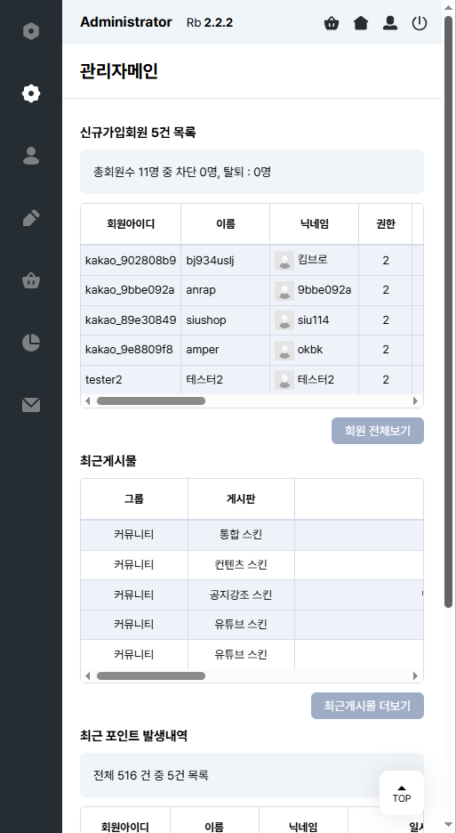This screenshot has width=456, height=833.
Task: Click the right arrow of member table scrollbar
Action: (415, 401)
